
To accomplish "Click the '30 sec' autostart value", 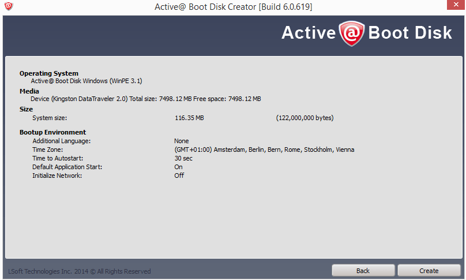I will [x=183, y=158].
